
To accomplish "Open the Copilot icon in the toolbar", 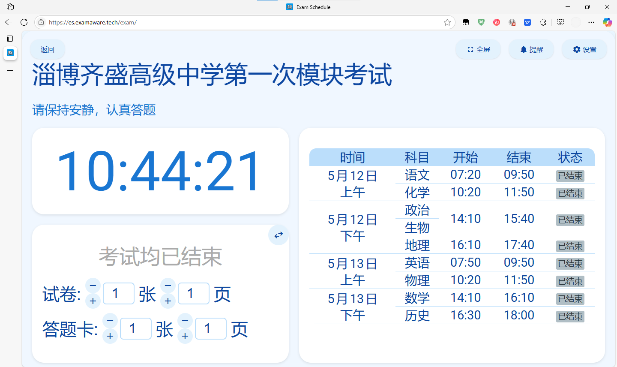I will 607,22.
